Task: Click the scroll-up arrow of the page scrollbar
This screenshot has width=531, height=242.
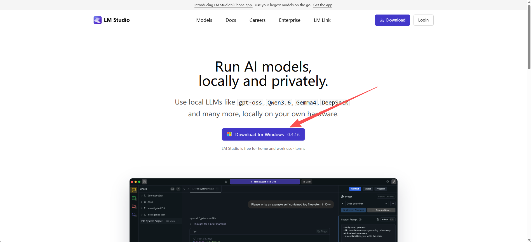Action: 529,2
